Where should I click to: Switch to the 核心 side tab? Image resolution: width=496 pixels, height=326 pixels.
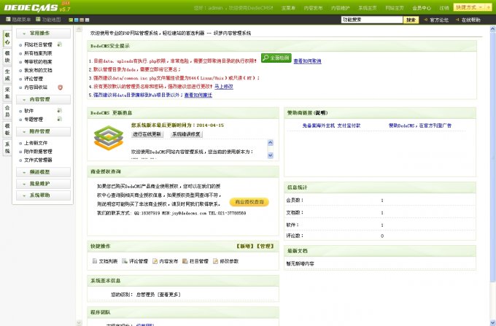click(7, 39)
